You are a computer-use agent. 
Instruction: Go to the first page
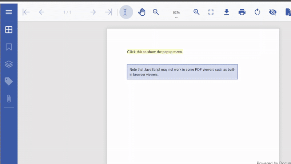[26, 12]
